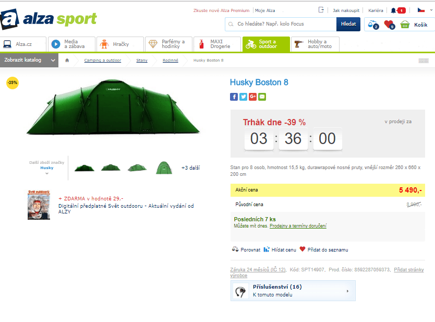Click the Google Plus share icon
The height and width of the screenshot is (322, 435).
click(x=252, y=97)
